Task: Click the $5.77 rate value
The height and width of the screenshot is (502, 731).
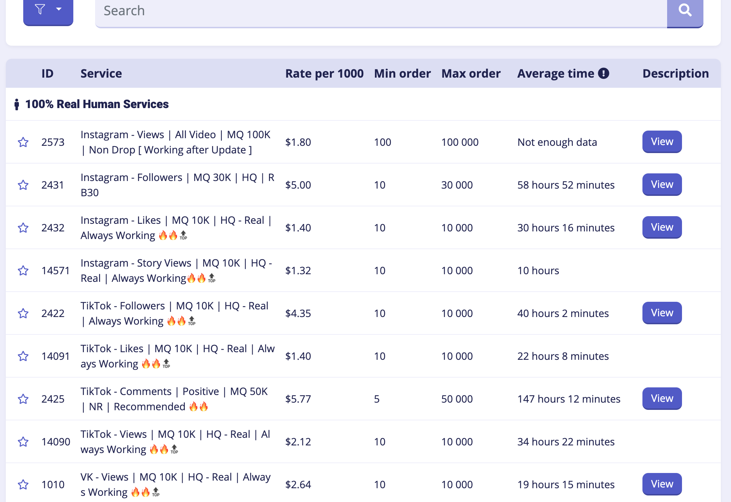Action: 298,399
